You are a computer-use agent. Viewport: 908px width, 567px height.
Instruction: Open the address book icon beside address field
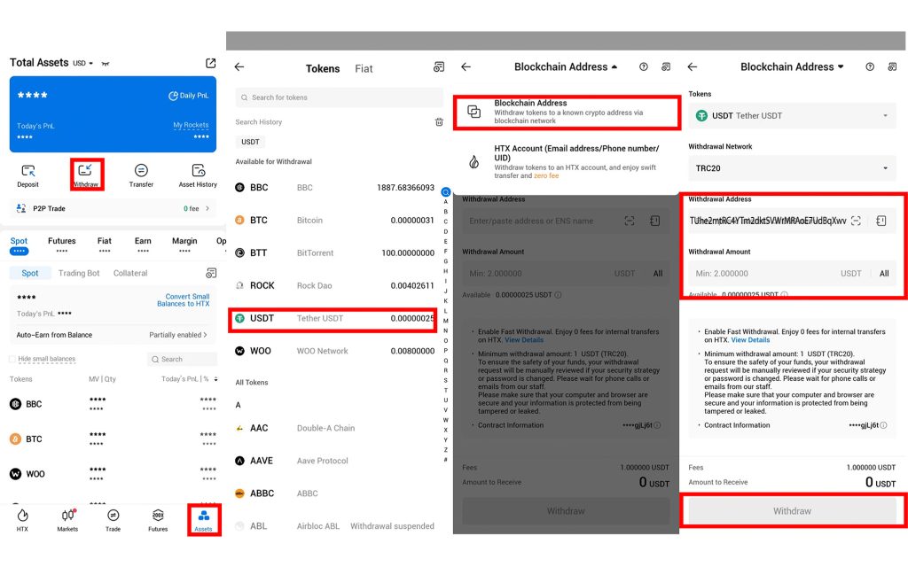pyautogui.click(x=881, y=221)
